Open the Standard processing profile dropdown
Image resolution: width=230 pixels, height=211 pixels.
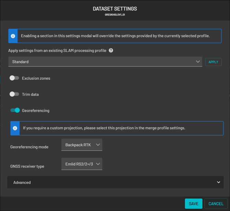105,62
